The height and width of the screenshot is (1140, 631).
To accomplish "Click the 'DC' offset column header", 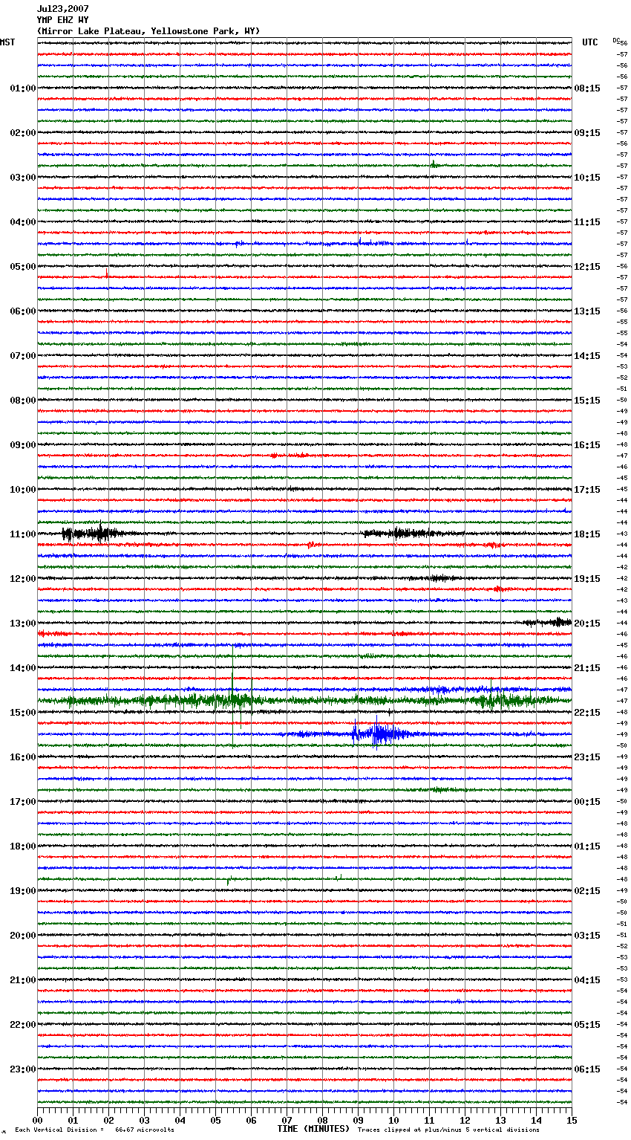I will pos(616,40).
